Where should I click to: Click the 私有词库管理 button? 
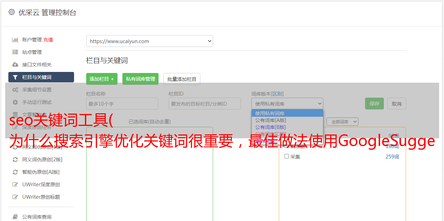tap(140, 79)
